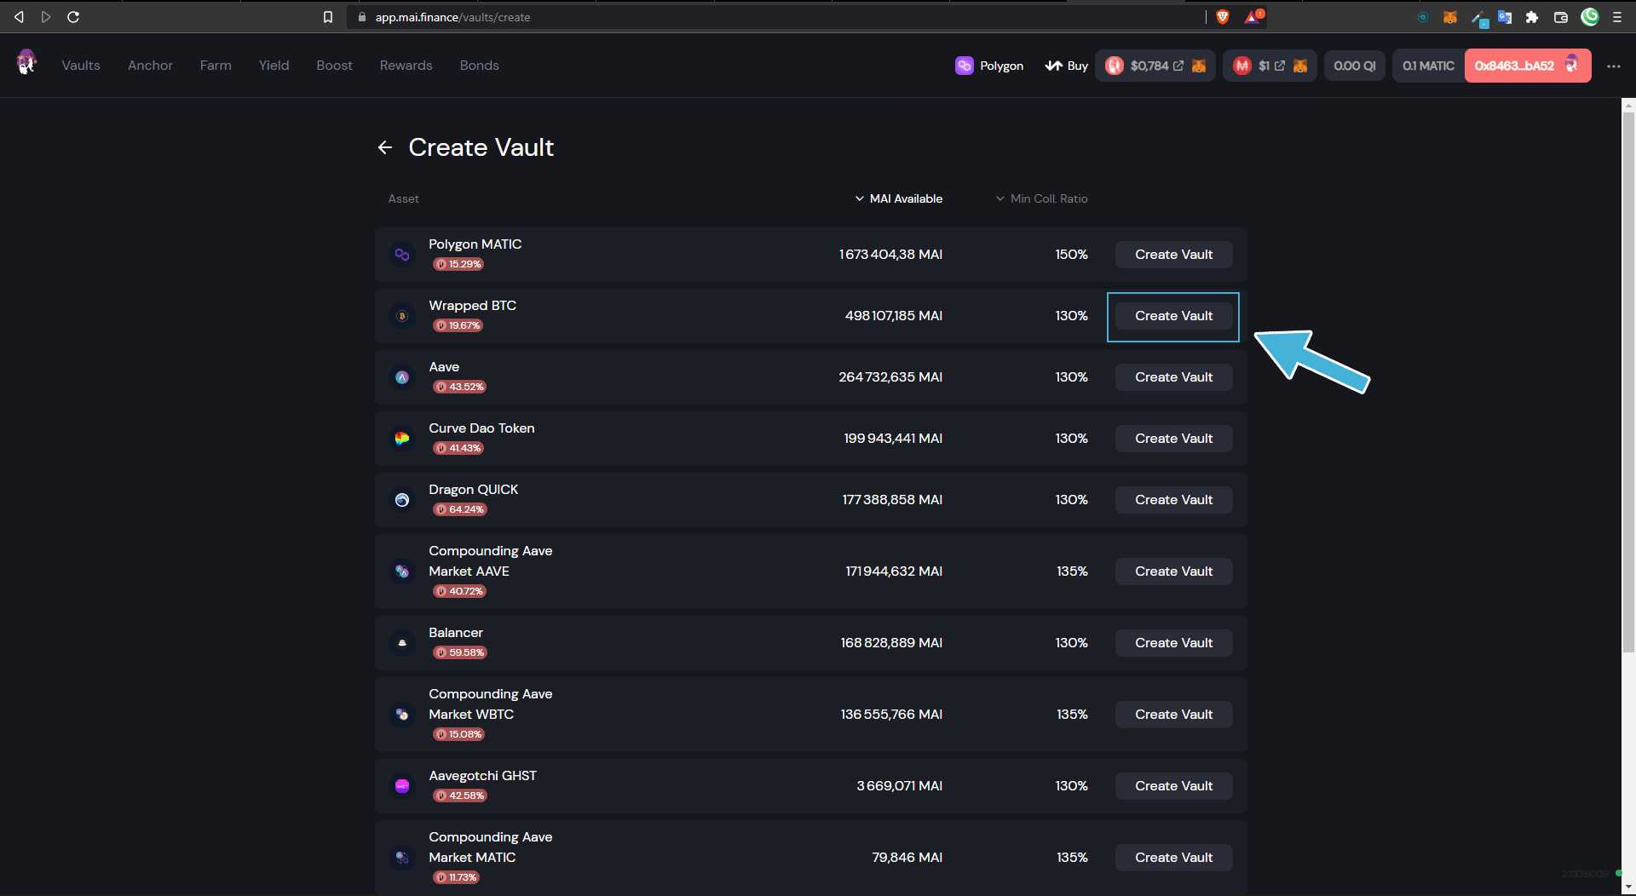The width and height of the screenshot is (1636, 896).
Task: Create a vault for Aavegotchi GHST
Action: pos(1173,786)
